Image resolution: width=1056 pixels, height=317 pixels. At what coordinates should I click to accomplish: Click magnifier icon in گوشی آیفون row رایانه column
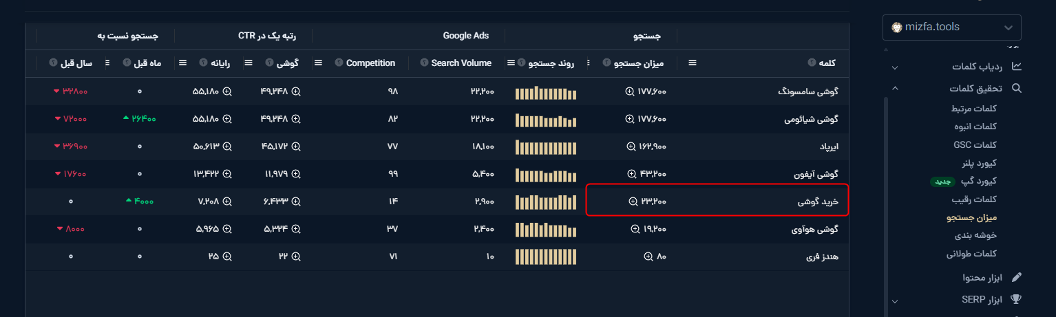pyautogui.click(x=227, y=174)
